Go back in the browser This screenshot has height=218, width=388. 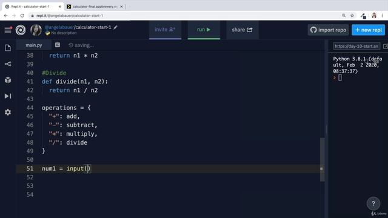(5, 16)
